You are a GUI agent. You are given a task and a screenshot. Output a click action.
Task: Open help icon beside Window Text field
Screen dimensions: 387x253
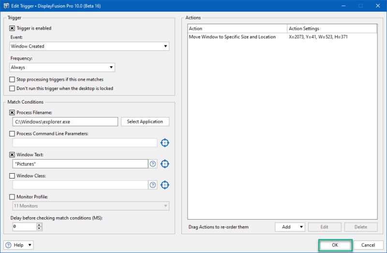(x=153, y=164)
